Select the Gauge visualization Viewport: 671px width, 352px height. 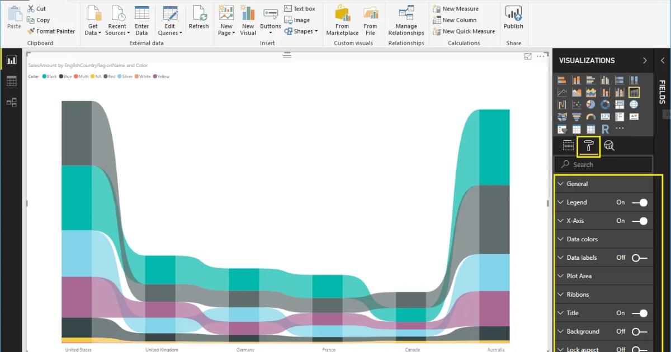[591, 117]
